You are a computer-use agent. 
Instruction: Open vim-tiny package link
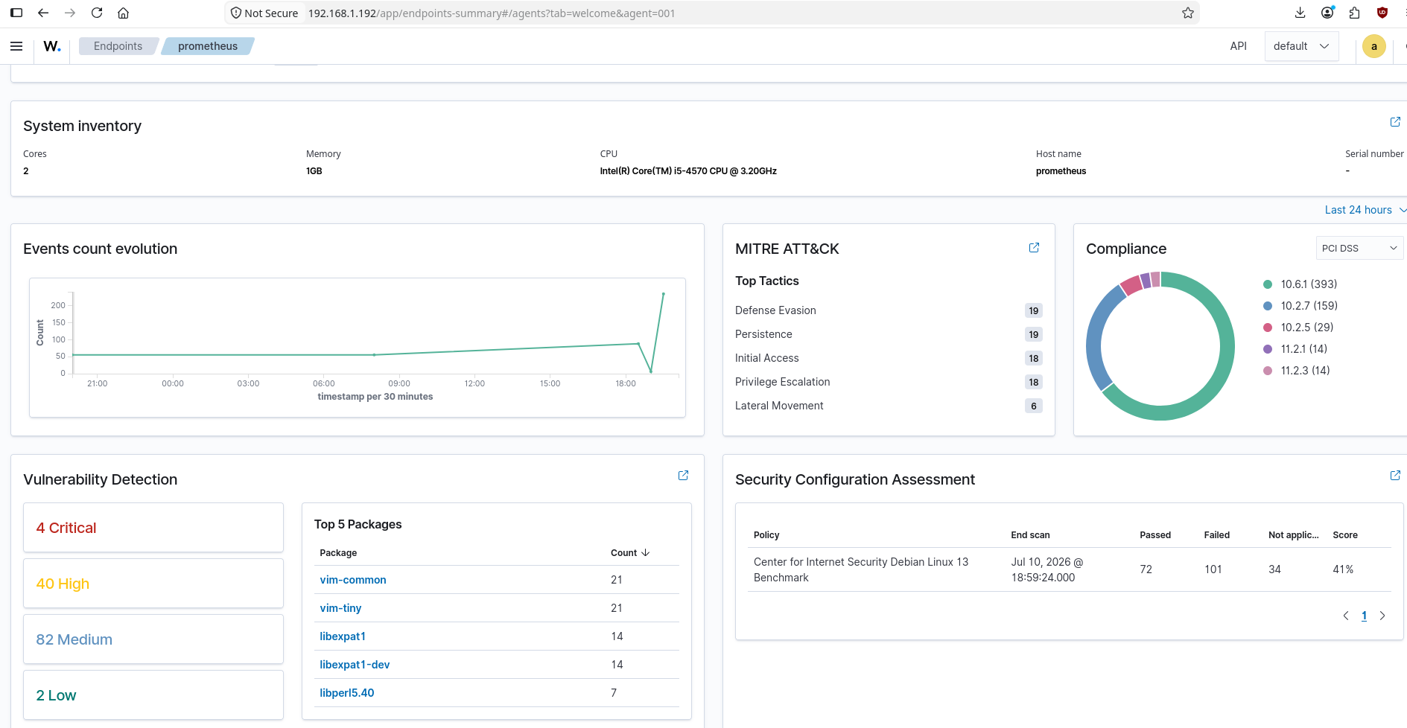340,608
